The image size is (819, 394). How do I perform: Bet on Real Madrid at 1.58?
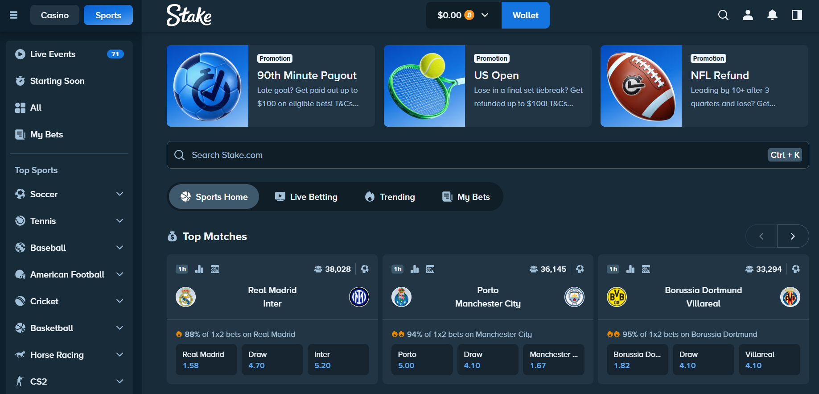click(206, 360)
